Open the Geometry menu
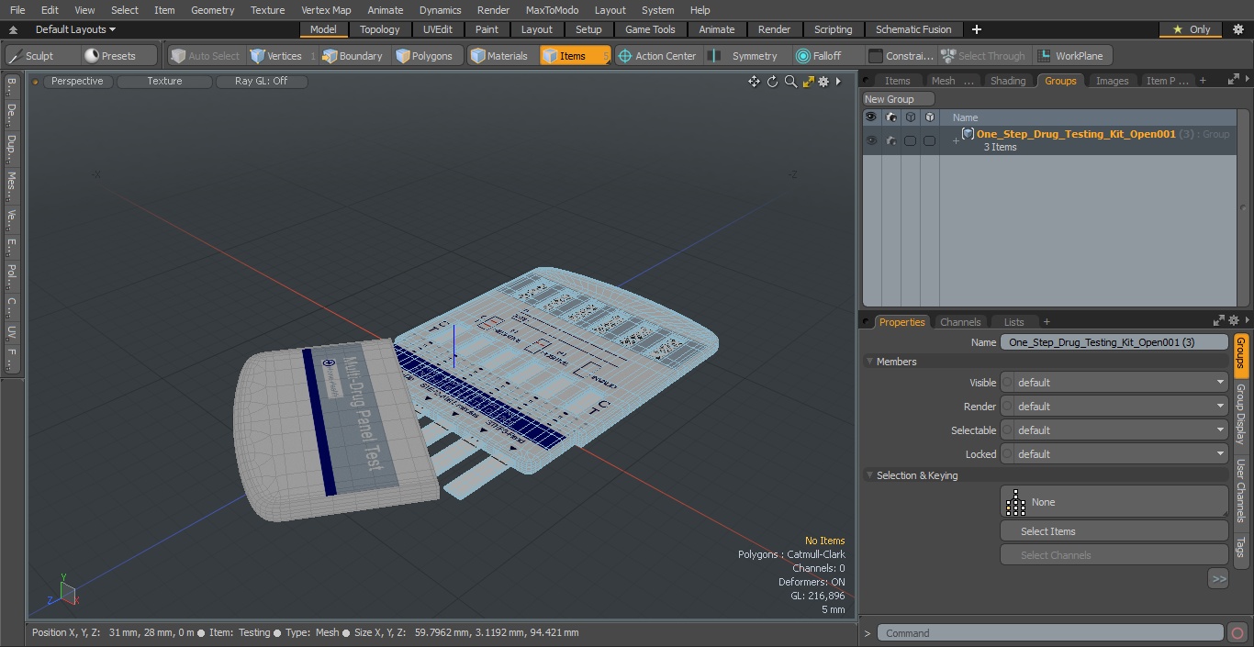 point(212,10)
